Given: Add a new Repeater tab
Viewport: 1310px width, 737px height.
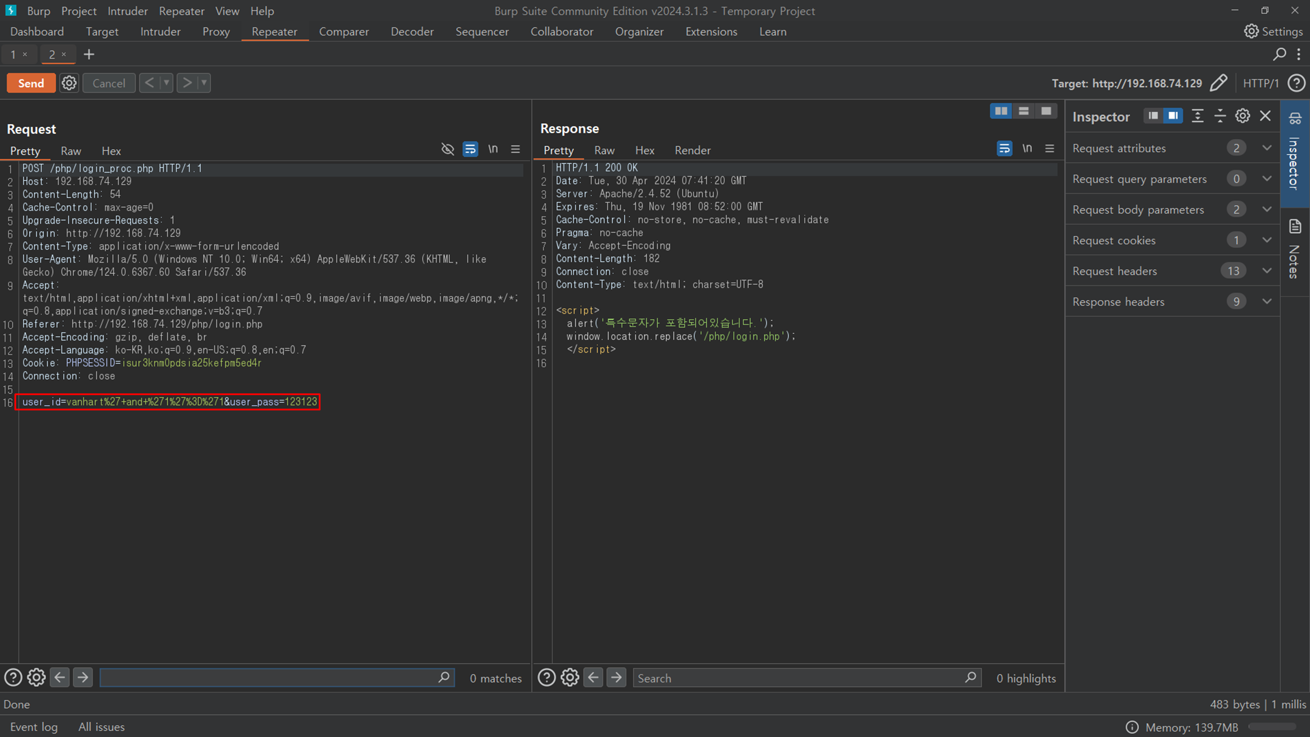Looking at the screenshot, I should [89, 54].
